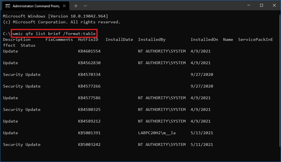Click the ServicePackInE column header

tap(255, 39)
